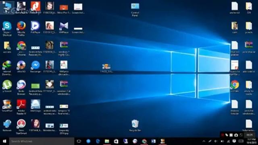The height and width of the screenshot is (145, 258).
Task: Stop recording with the square recorder button
Action: click(x=231, y=135)
